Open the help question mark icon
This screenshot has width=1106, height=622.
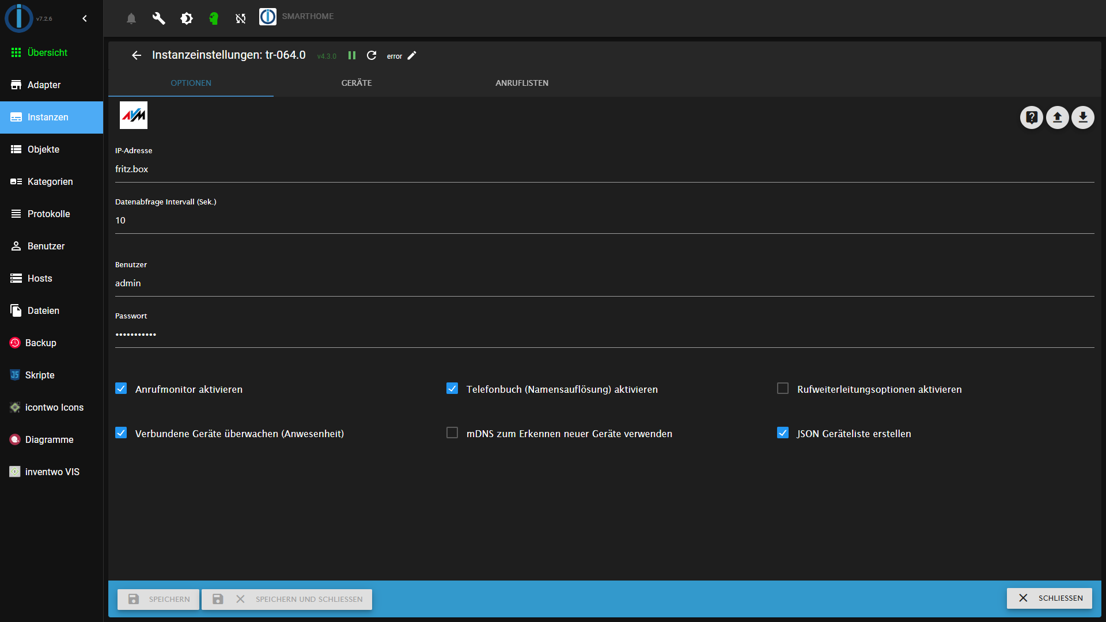coord(1032,117)
